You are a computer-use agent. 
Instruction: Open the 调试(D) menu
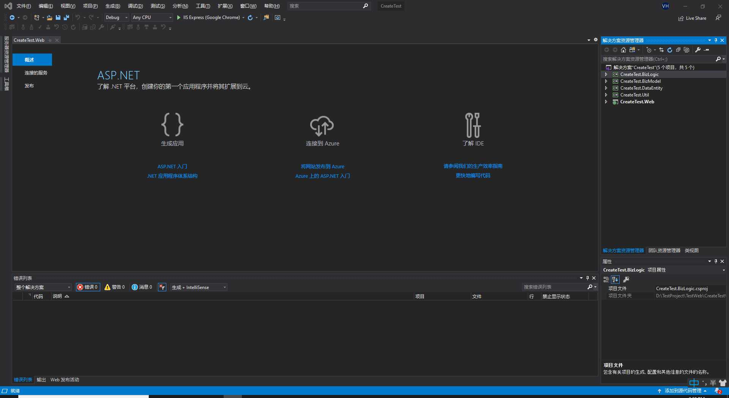(x=135, y=6)
